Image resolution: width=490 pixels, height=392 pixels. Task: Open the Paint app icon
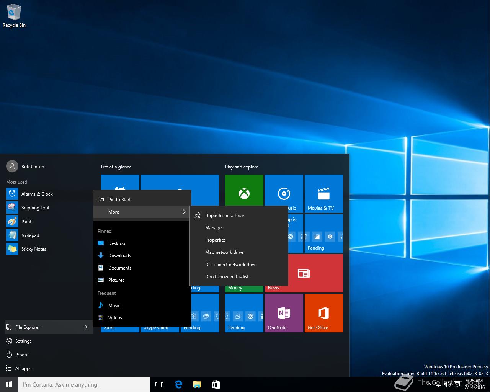point(12,221)
